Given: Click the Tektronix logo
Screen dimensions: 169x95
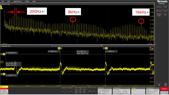Looking at the screenshot, I should tap(162, 2).
